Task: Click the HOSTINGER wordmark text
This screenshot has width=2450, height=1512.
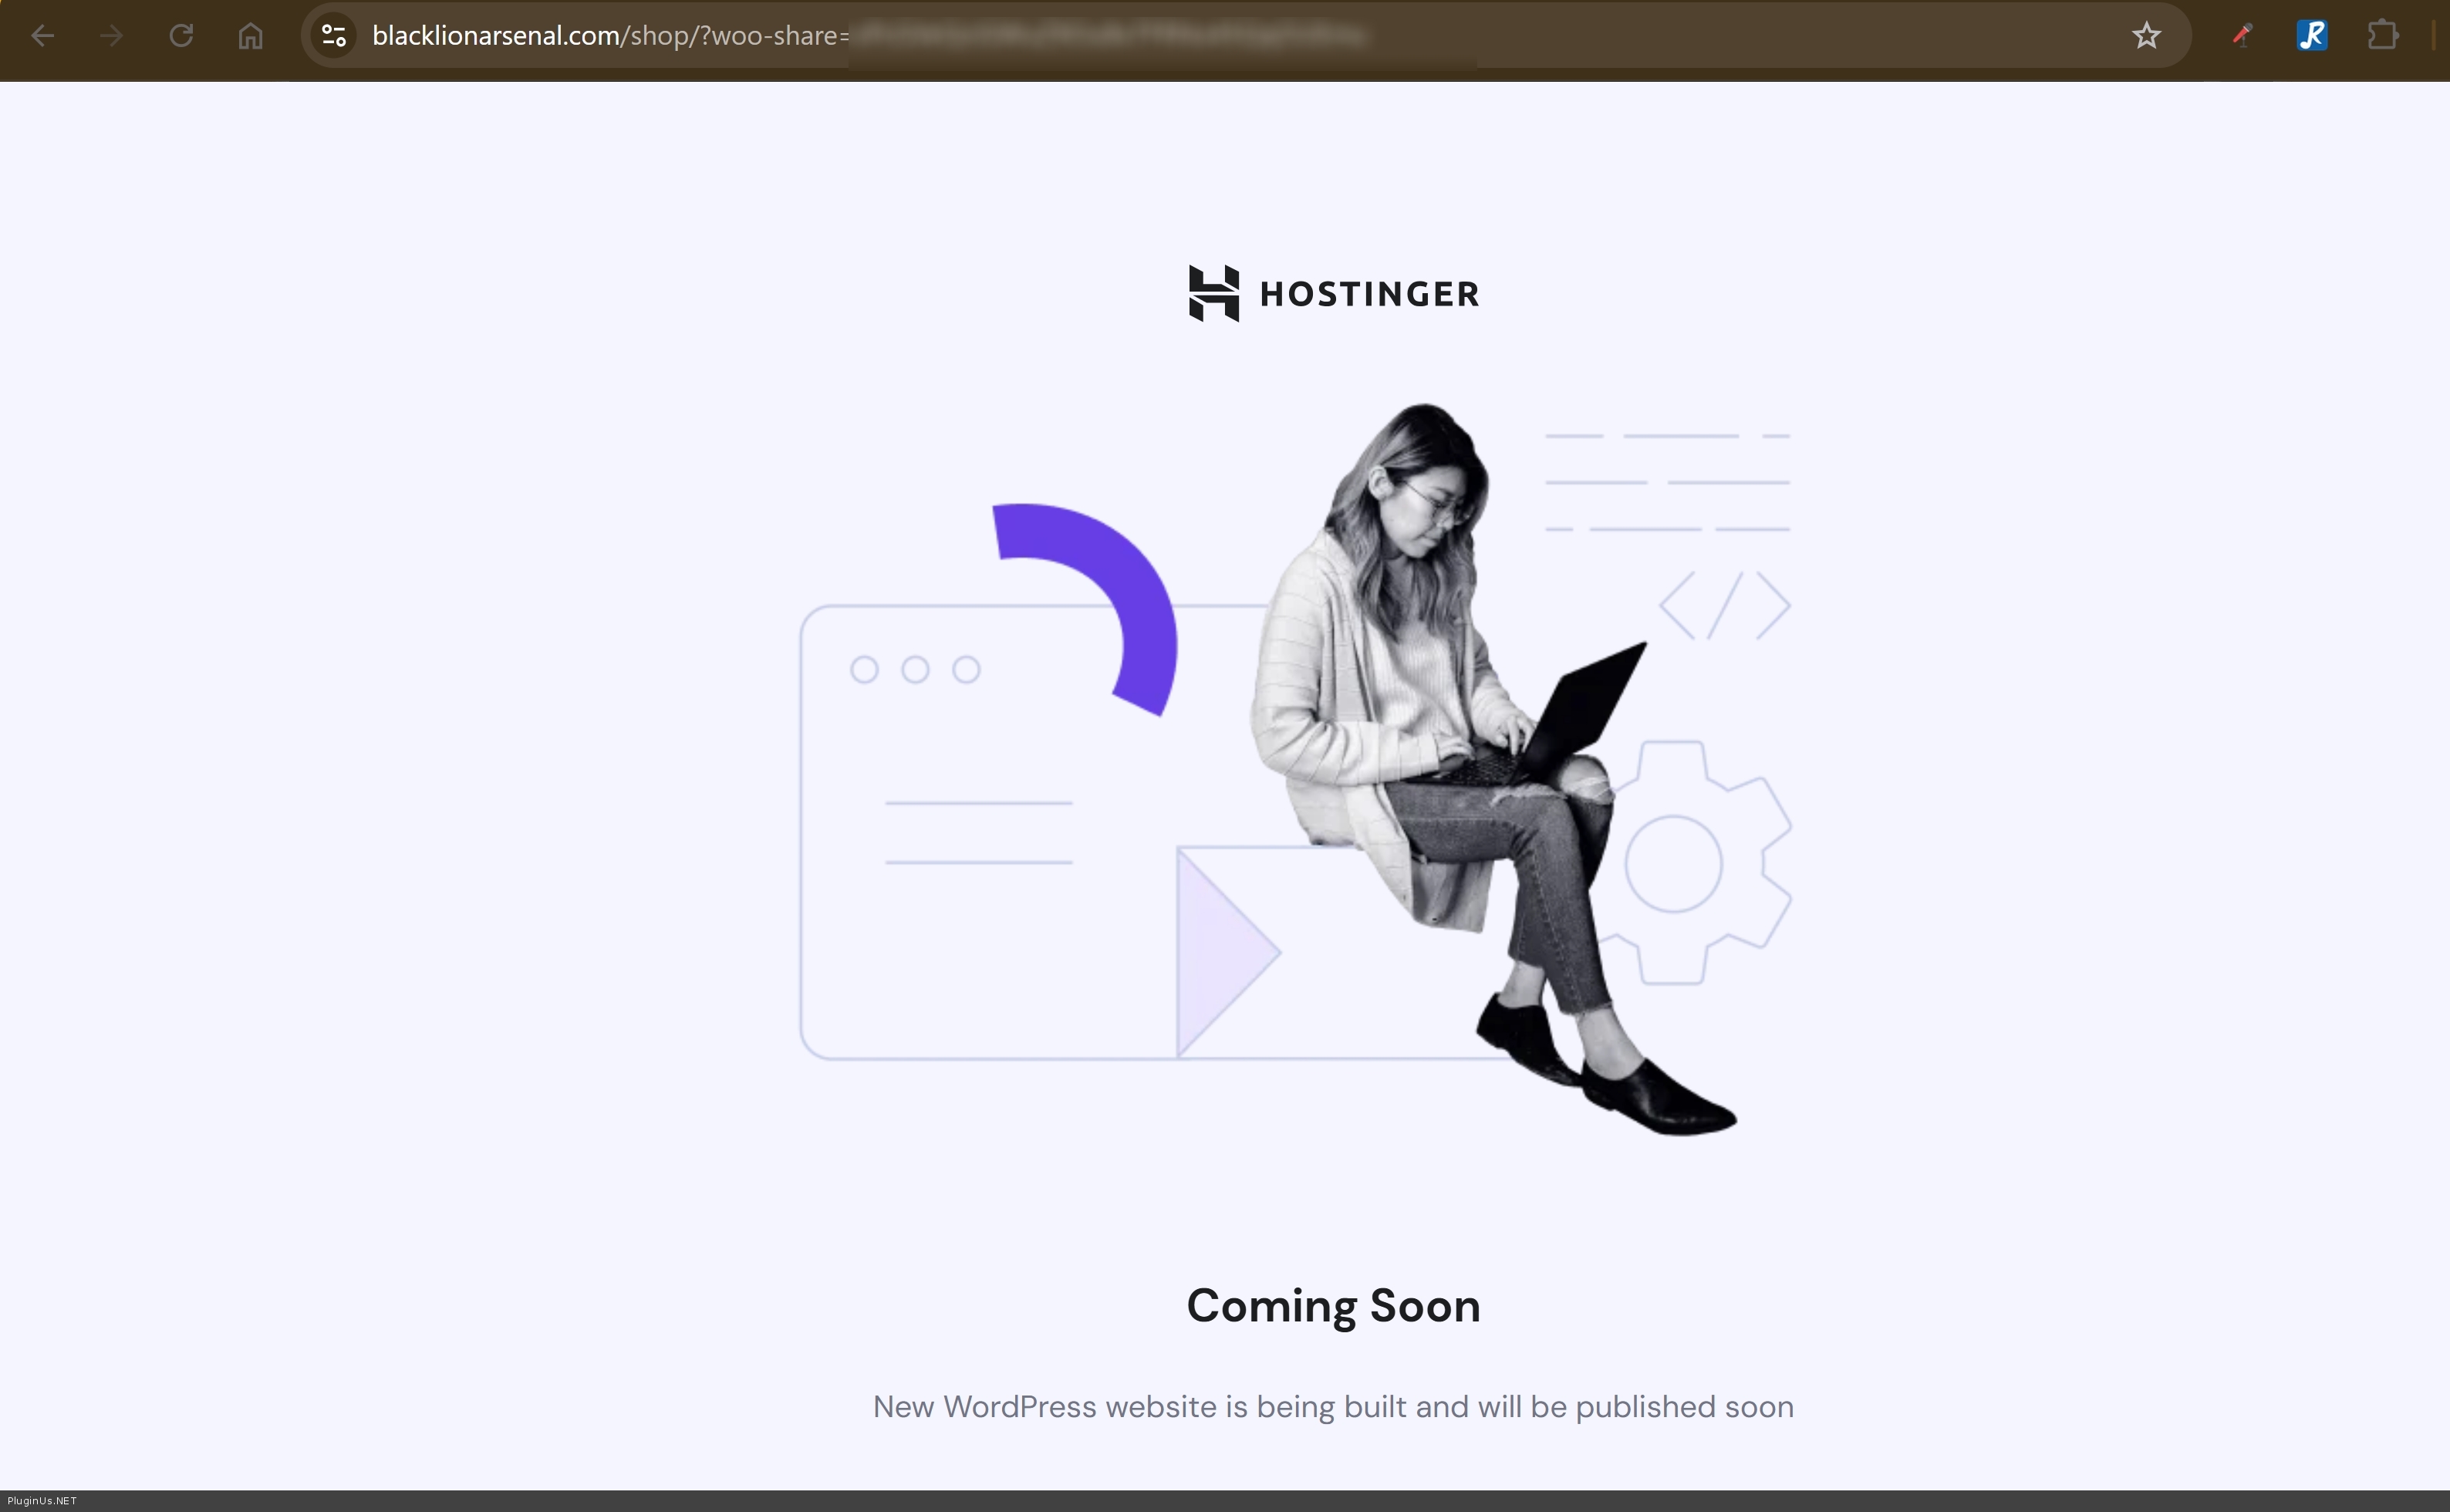Action: click(1369, 294)
